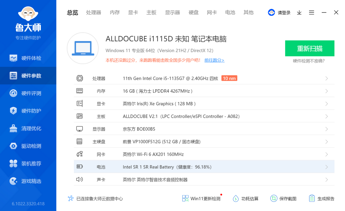Open 硬件防护 shield icon
Image resolution: width=345 pixels, height=211 pixels.
pyautogui.click(x=14, y=111)
